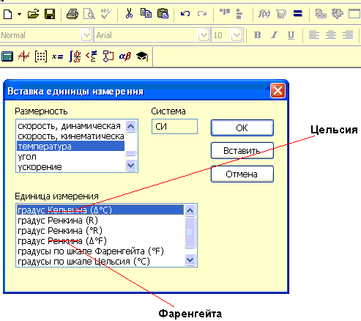Open the Greek symbols toolbar icon

click(125, 56)
